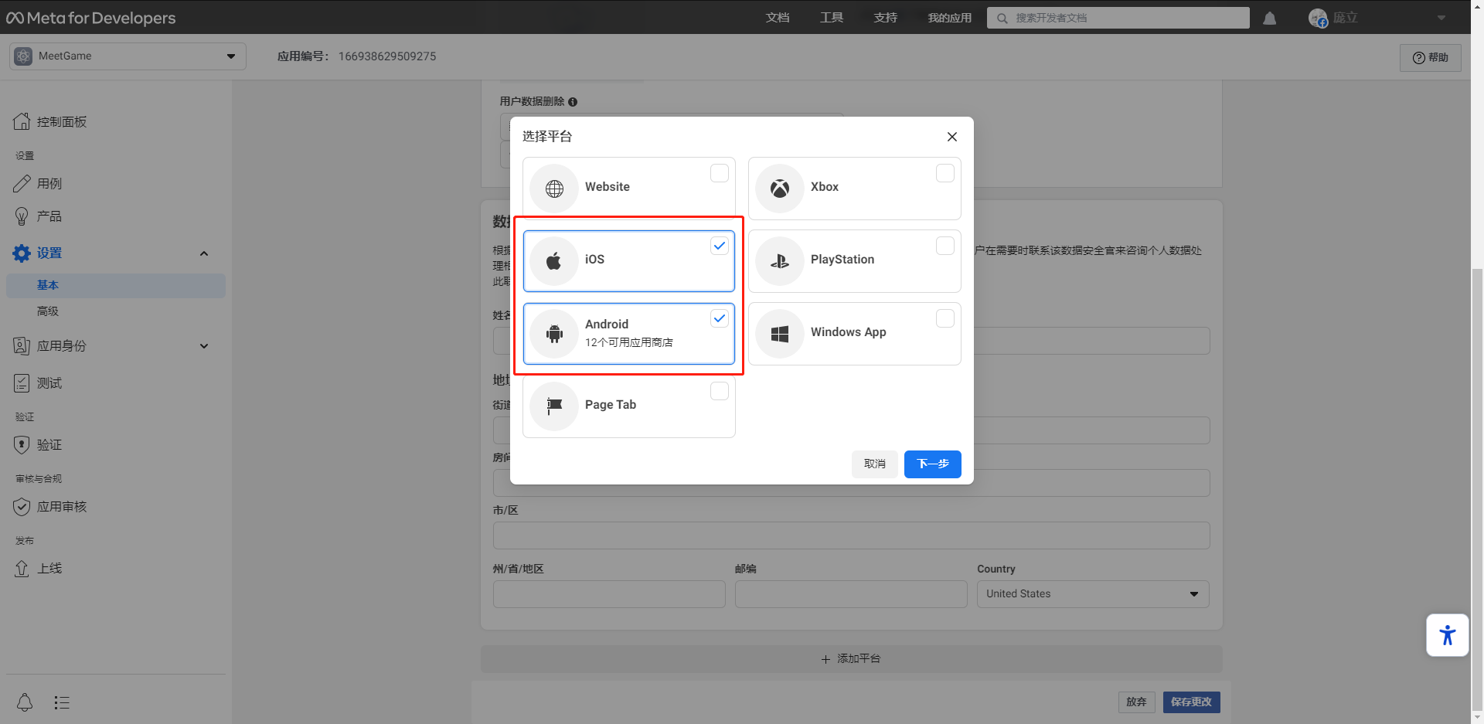
Task: Click the 邮编 input field
Action: (x=851, y=594)
